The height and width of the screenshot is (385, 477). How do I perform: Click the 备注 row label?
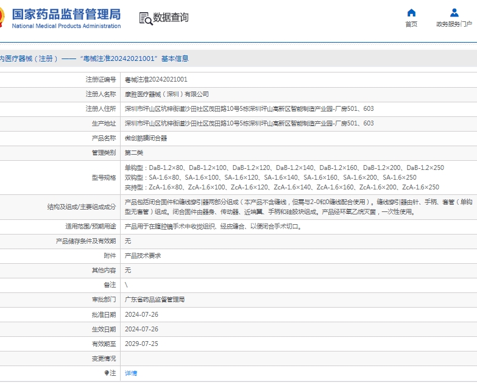pyautogui.click(x=110, y=285)
